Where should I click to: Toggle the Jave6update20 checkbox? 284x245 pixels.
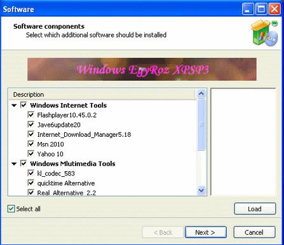pyautogui.click(x=31, y=124)
